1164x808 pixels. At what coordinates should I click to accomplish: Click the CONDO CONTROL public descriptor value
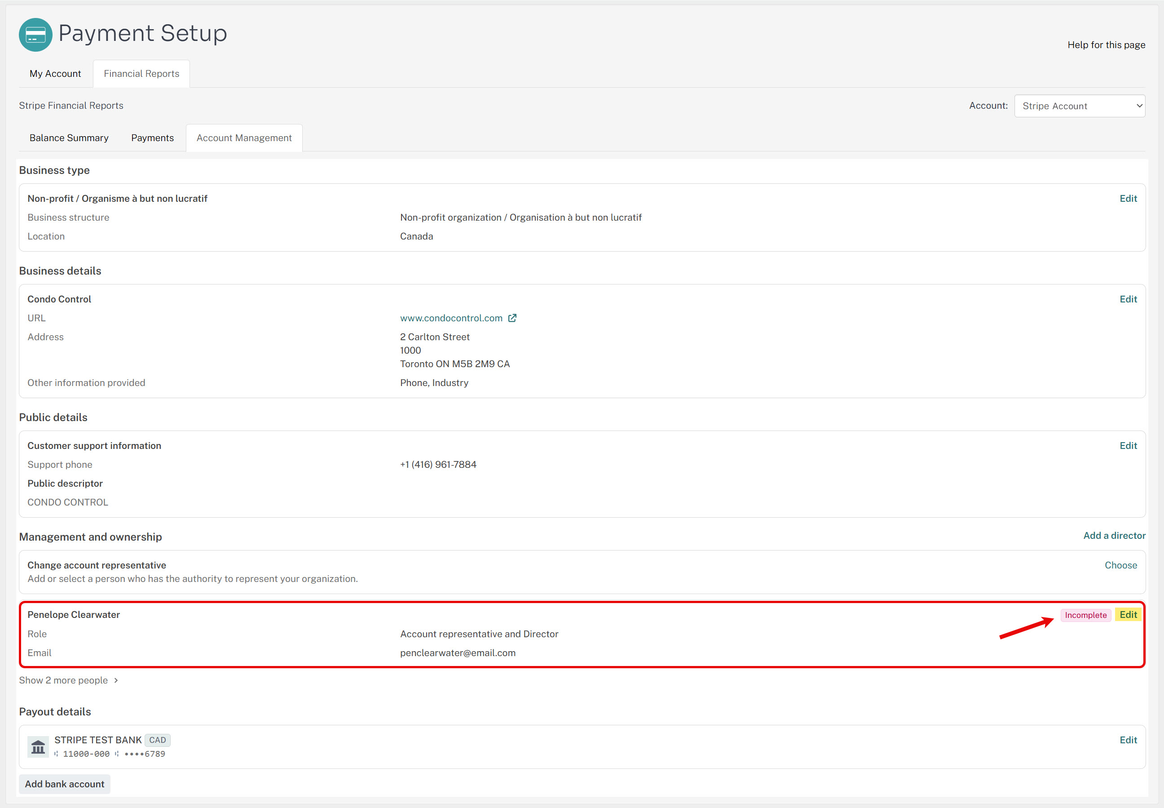(x=68, y=502)
